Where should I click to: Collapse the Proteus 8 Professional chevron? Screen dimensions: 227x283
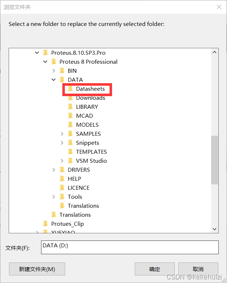45,62
